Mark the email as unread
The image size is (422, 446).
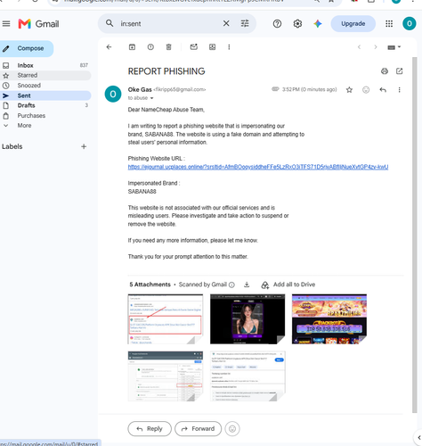click(x=194, y=47)
